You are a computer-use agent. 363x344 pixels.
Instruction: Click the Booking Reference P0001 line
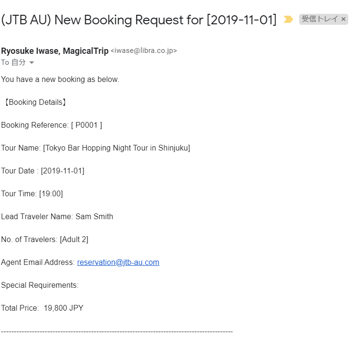point(51,125)
